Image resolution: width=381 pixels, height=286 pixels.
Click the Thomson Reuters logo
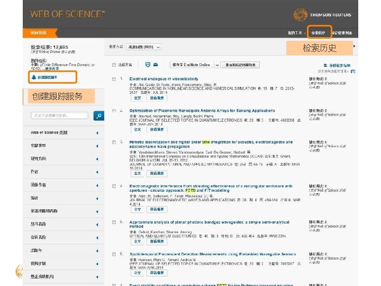pos(322,15)
